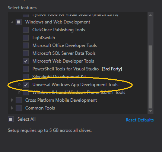Enable the LightSwitch feature checkbox
162x152 pixels.
pyautogui.click(x=26, y=38)
